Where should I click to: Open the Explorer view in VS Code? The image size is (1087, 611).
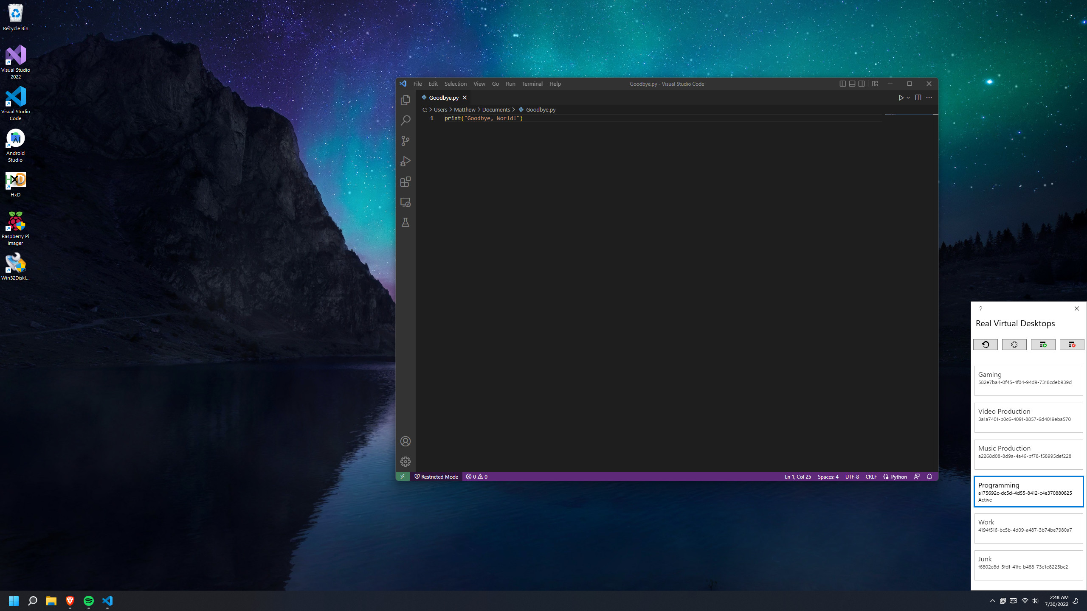coord(406,100)
